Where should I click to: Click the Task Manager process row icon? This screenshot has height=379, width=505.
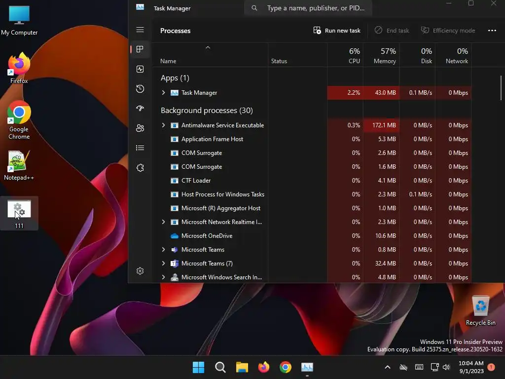click(174, 93)
